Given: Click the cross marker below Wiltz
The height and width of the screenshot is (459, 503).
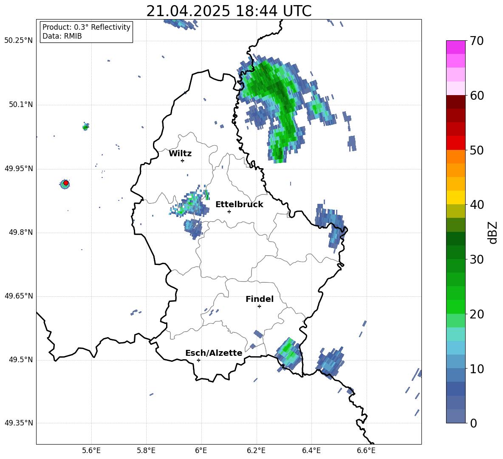Looking at the screenshot, I should [x=182, y=161].
